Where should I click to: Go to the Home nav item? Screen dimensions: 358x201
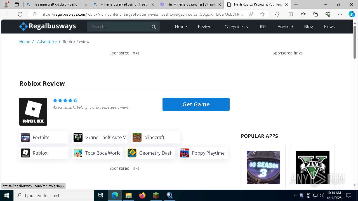[x=181, y=27]
